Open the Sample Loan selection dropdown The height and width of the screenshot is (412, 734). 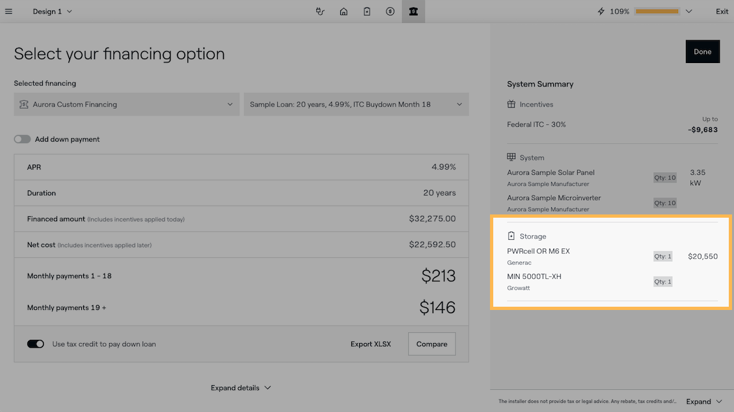coord(356,104)
